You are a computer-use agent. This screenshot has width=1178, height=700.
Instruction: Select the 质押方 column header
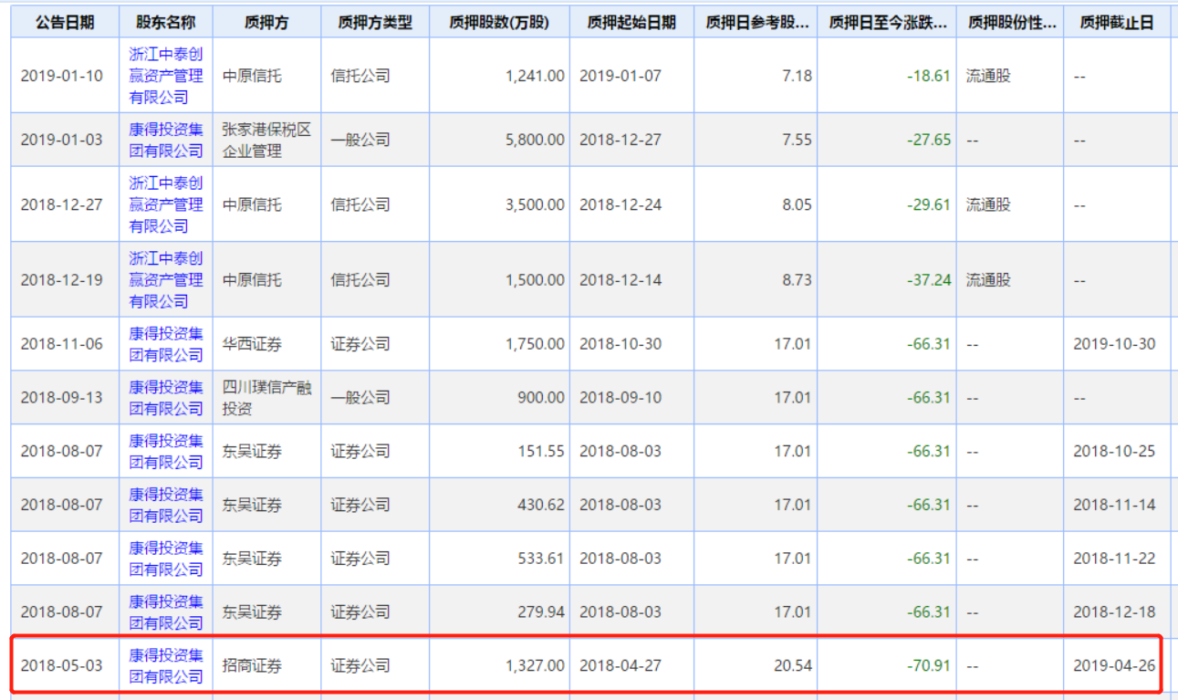pyautogui.click(x=266, y=23)
